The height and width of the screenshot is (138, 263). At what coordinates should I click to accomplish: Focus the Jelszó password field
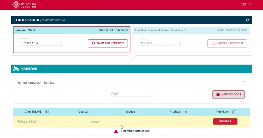pos(122,122)
